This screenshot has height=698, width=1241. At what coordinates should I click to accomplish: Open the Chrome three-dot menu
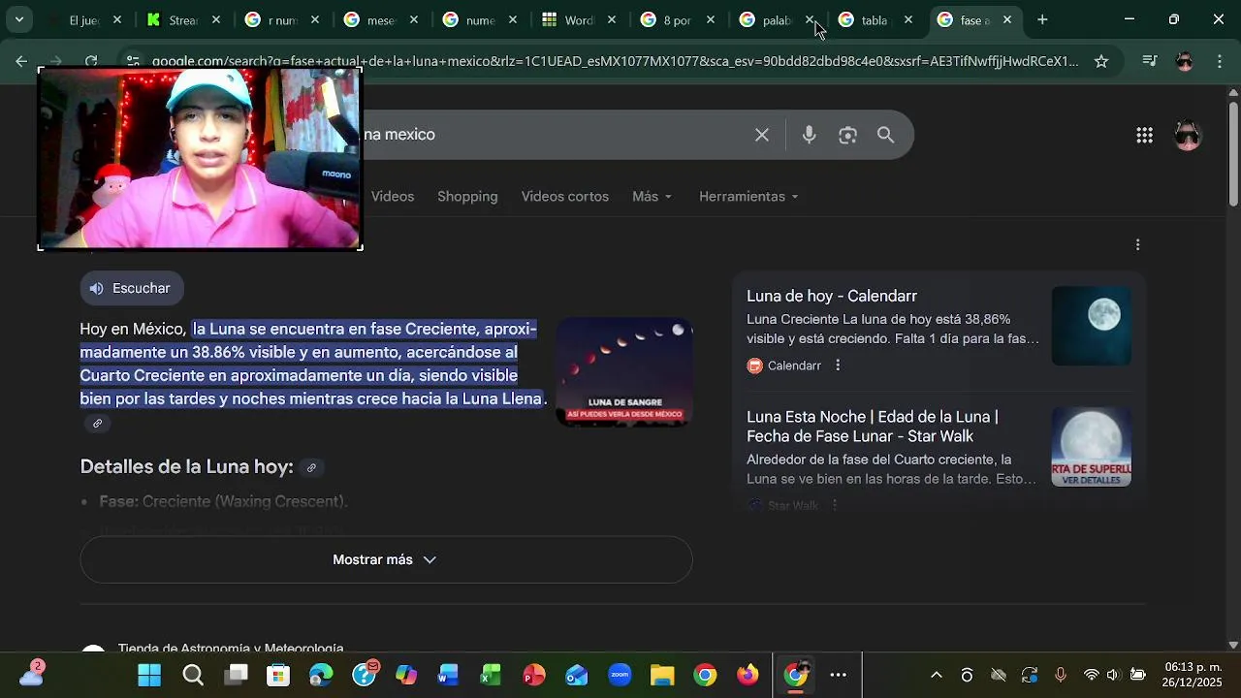point(1220,61)
